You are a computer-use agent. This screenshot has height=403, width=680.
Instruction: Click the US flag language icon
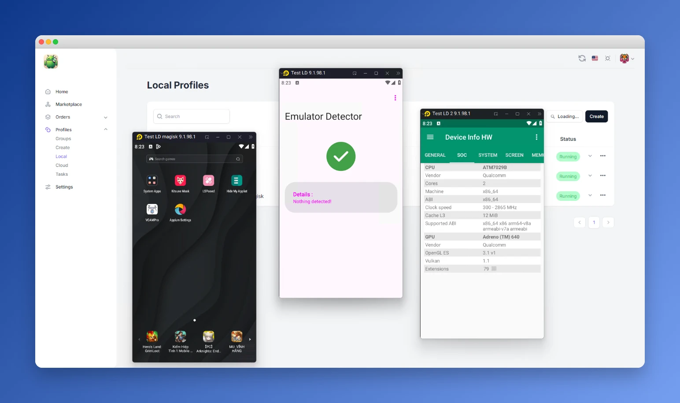[595, 58]
